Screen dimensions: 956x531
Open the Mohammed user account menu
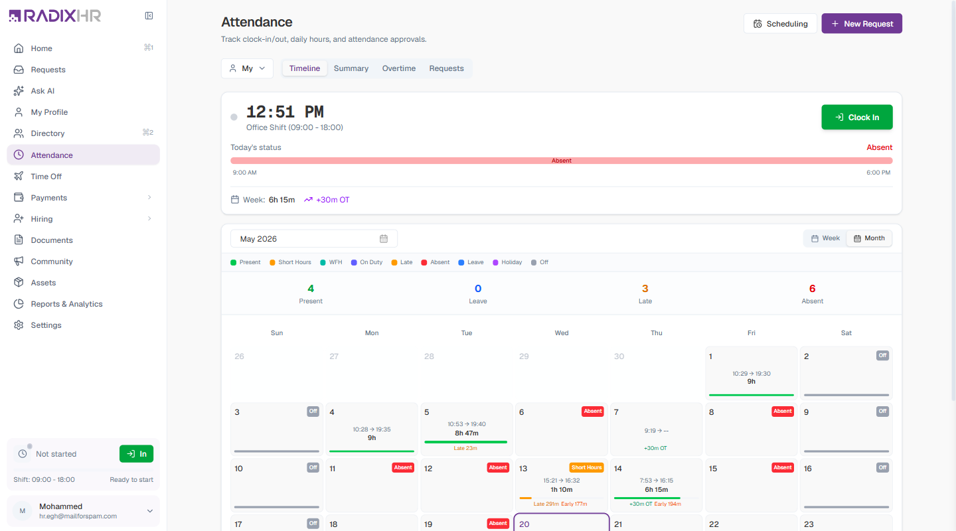click(x=83, y=511)
